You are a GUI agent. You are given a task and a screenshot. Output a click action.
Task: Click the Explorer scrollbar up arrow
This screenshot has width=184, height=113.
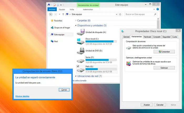[158, 19]
